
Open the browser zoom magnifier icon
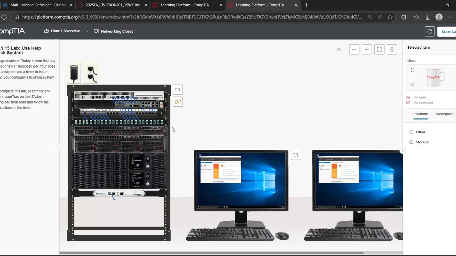(370, 17)
